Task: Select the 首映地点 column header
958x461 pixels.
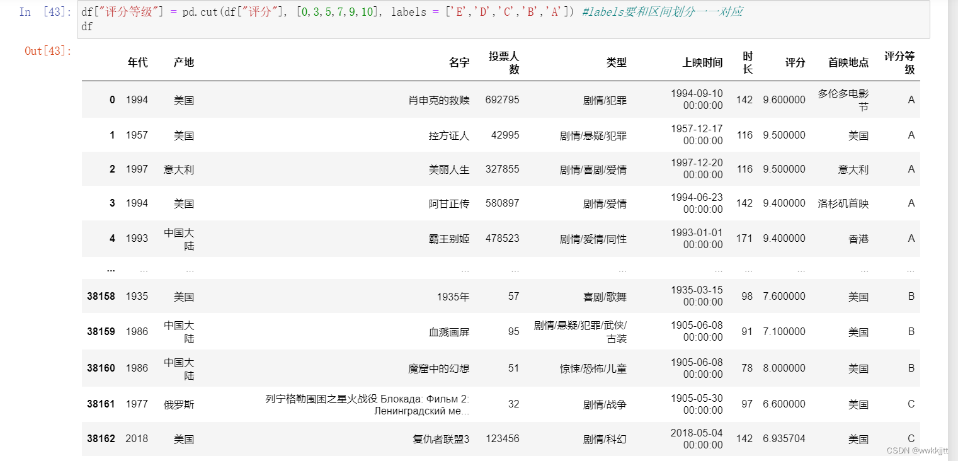Action: point(848,62)
